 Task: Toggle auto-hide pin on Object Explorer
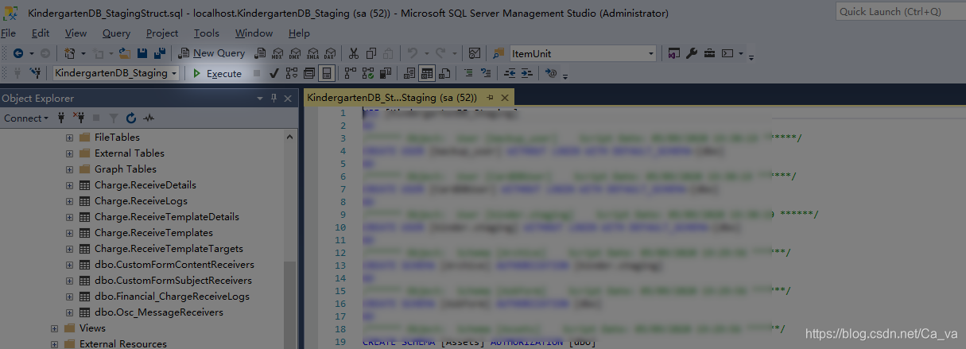click(x=274, y=98)
